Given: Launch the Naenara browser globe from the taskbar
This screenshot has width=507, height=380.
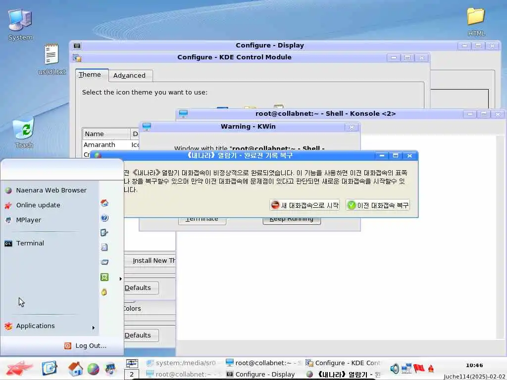Looking at the screenshot, I should tap(93, 369).
